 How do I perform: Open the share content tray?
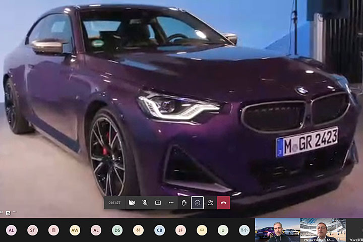158,203
